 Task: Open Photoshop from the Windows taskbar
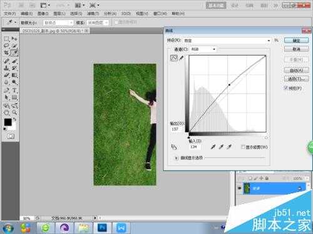coord(102,228)
